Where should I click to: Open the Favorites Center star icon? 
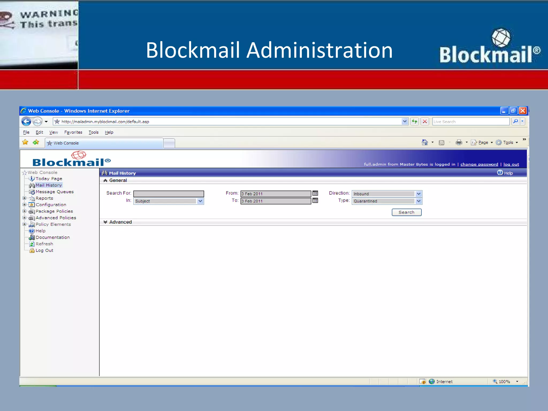25,142
